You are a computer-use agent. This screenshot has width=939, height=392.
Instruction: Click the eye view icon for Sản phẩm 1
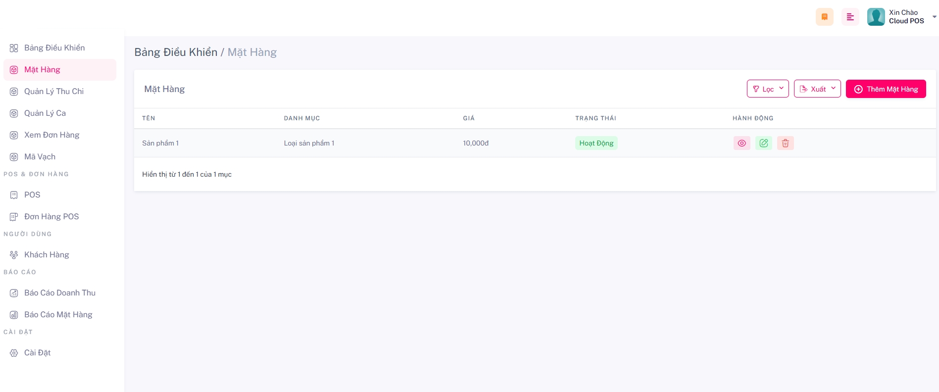pos(741,143)
